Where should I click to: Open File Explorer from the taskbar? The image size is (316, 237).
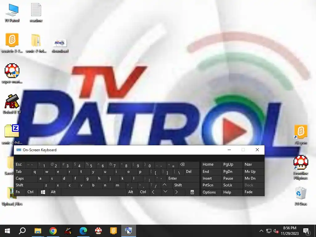(x=38, y=231)
